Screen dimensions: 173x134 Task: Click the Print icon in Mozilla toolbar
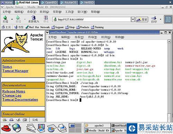tap(154, 18)
